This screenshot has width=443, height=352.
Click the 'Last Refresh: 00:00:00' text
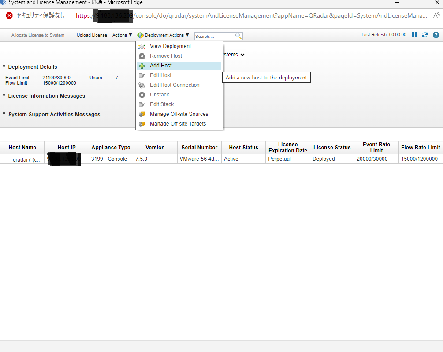coord(384,35)
